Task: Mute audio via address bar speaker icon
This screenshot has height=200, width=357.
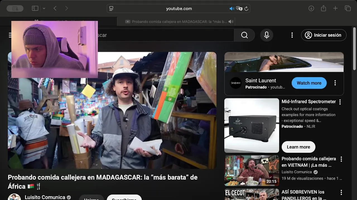Action: 232,9
